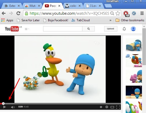Click the Jonathan profile button
146x113 pixels.
tap(112, 1)
